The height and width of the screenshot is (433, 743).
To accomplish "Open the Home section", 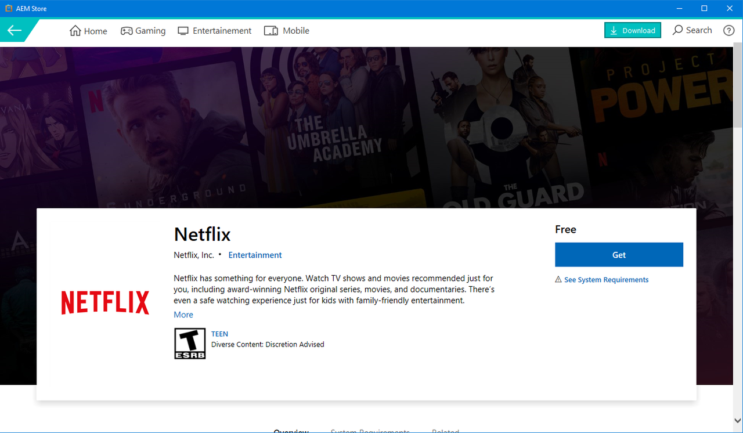I will pyautogui.click(x=88, y=31).
